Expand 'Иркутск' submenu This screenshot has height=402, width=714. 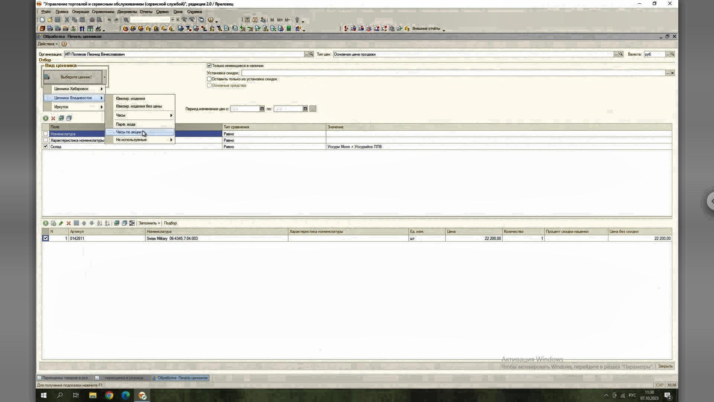pyautogui.click(x=75, y=107)
